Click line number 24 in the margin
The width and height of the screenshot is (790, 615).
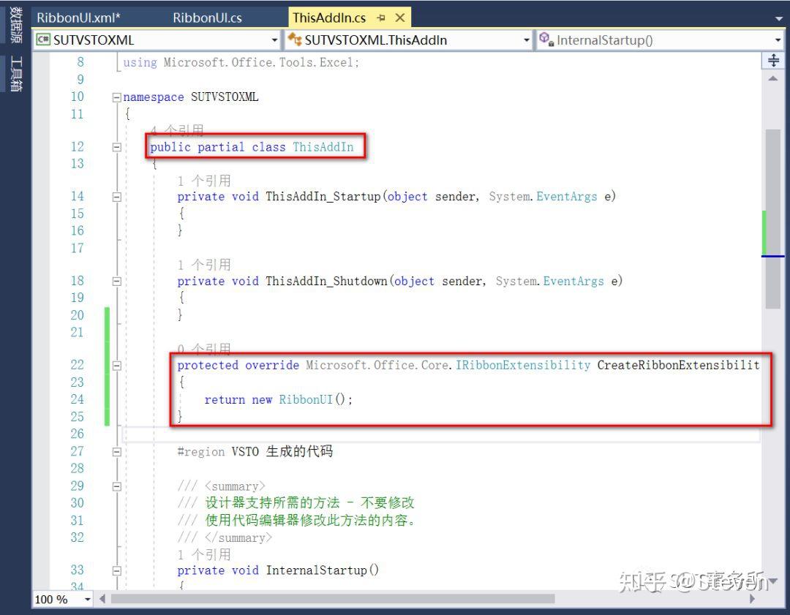[77, 399]
